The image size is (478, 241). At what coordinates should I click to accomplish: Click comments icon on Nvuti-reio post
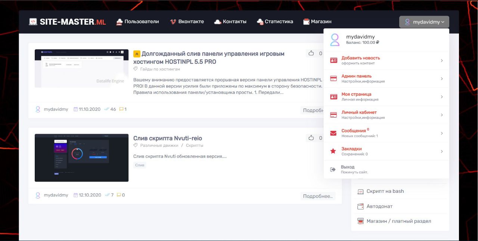(x=119, y=195)
